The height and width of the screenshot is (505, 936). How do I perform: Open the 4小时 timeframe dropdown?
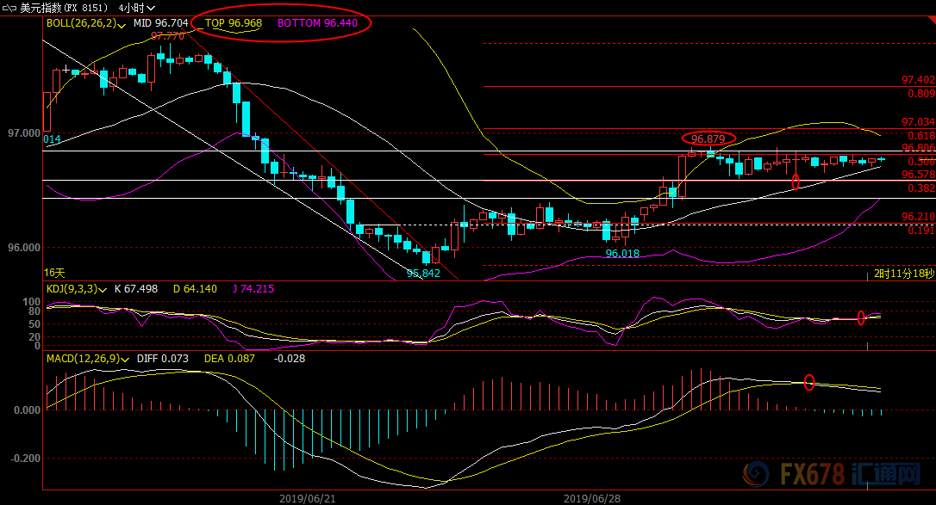pos(137,8)
